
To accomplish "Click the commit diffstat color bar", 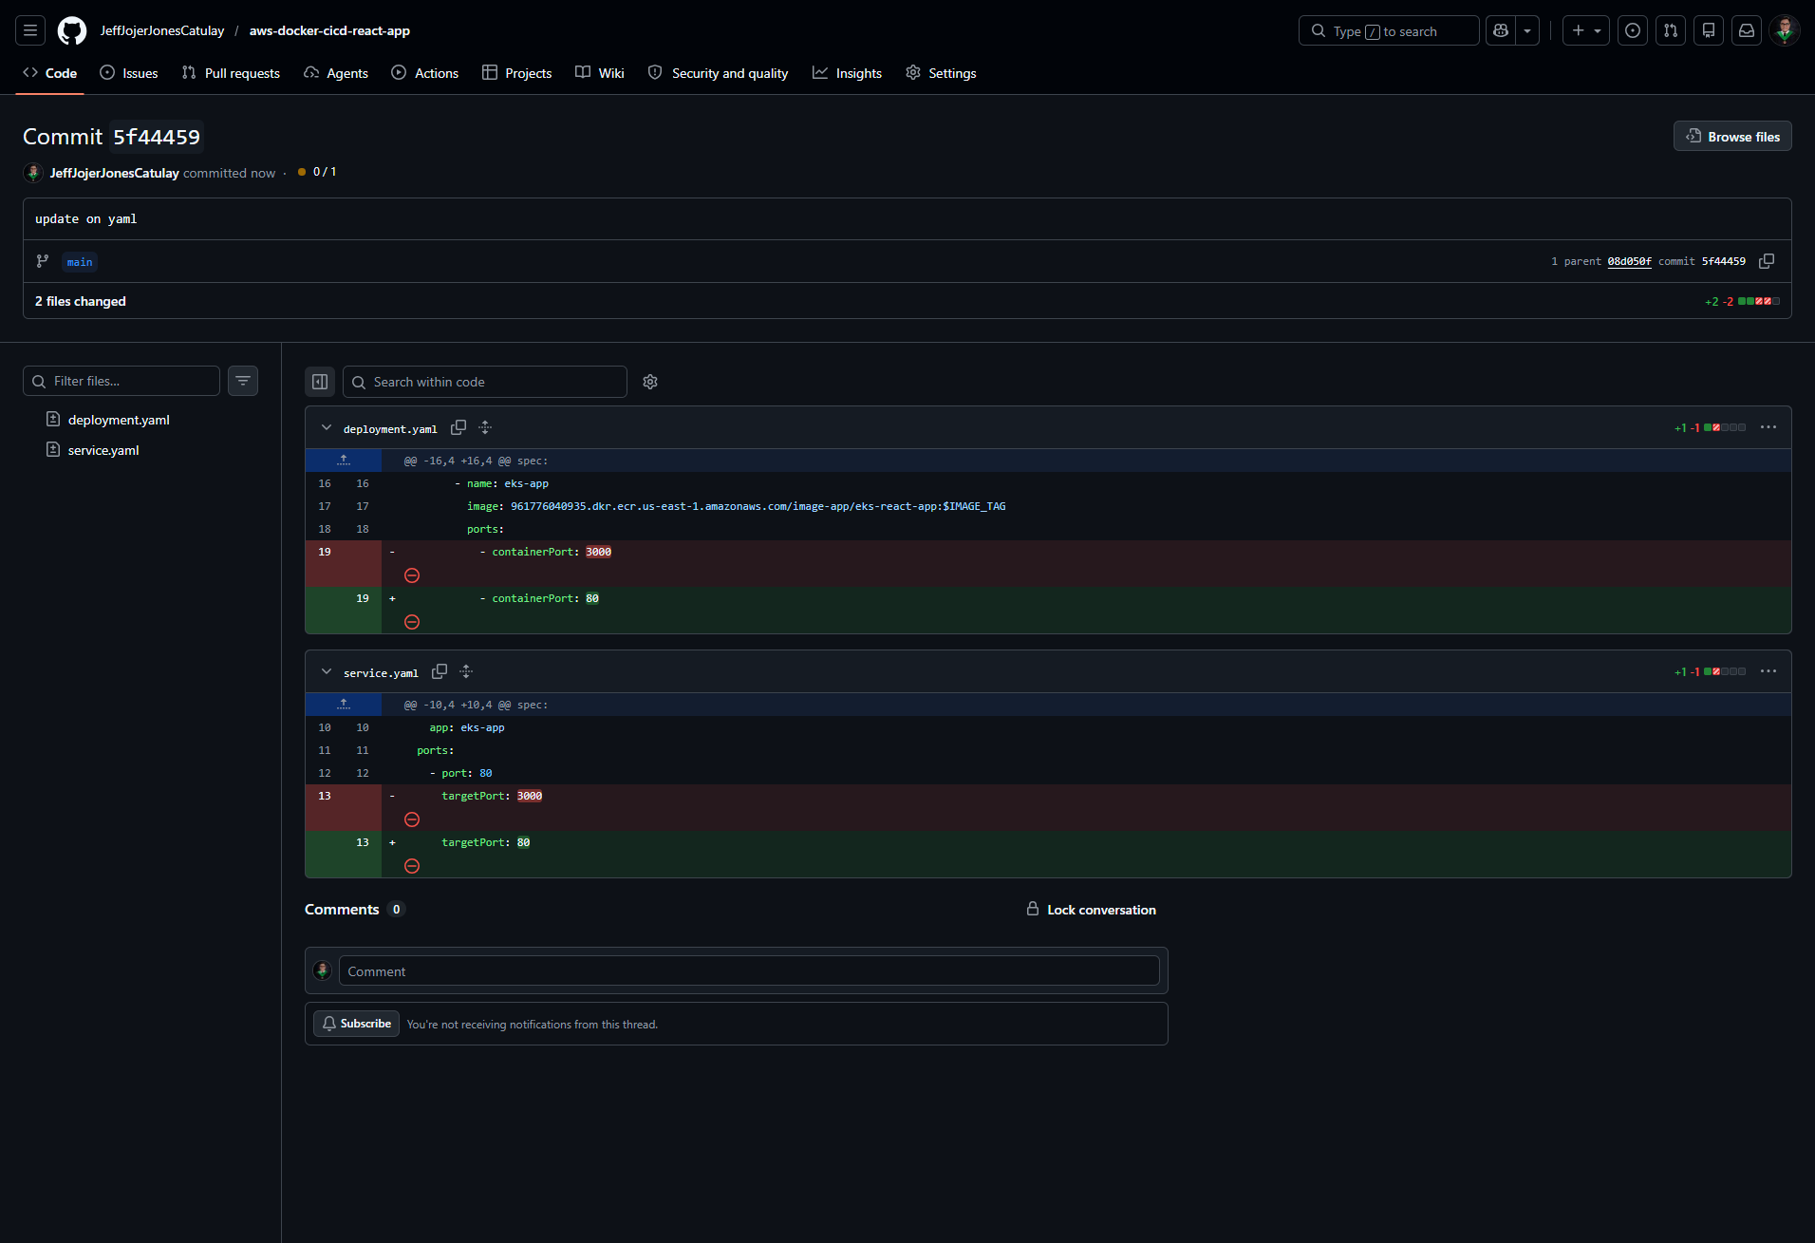I will pyautogui.click(x=1759, y=301).
